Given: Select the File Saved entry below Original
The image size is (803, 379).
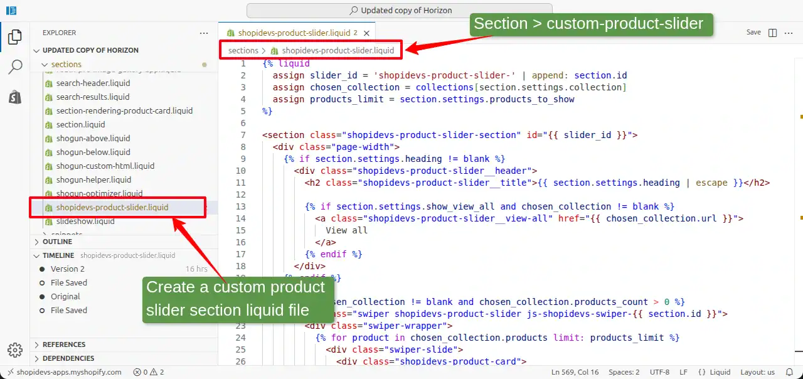Looking at the screenshot, I should (x=69, y=310).
